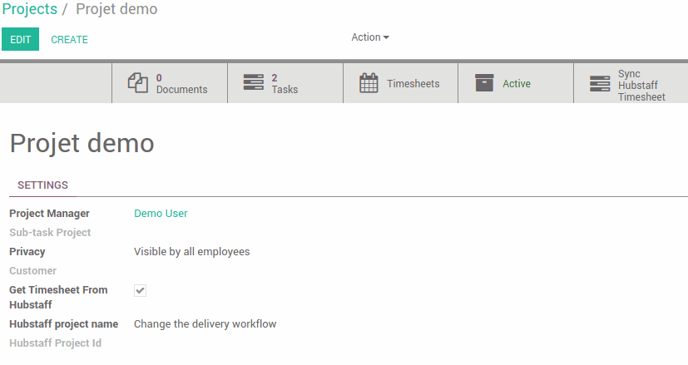The image size is (688, 365).
Task: Open the Demo User manager link
Action: coord(161,213)
